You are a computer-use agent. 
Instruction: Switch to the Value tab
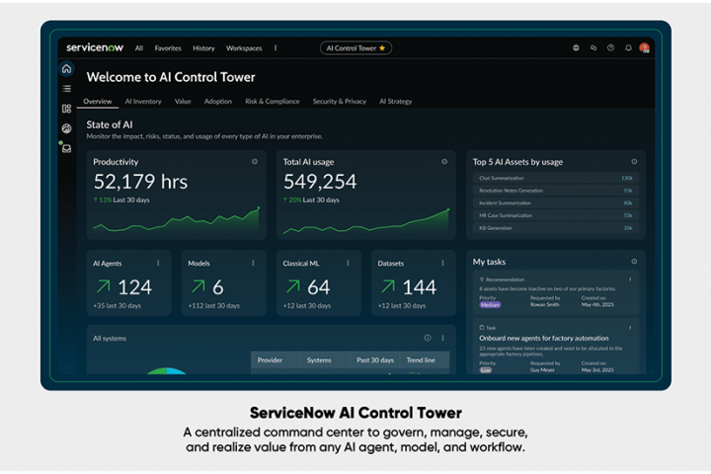point(183,101)
